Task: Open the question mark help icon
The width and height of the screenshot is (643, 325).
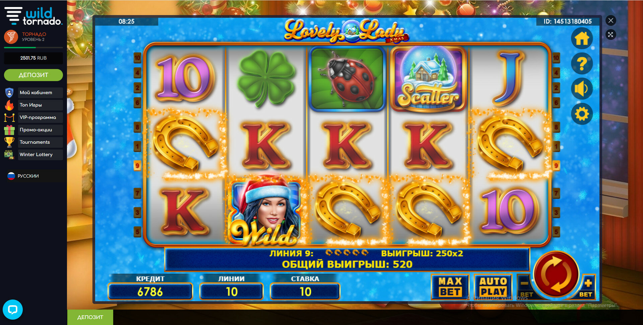Action: click(x=582, y=63)
